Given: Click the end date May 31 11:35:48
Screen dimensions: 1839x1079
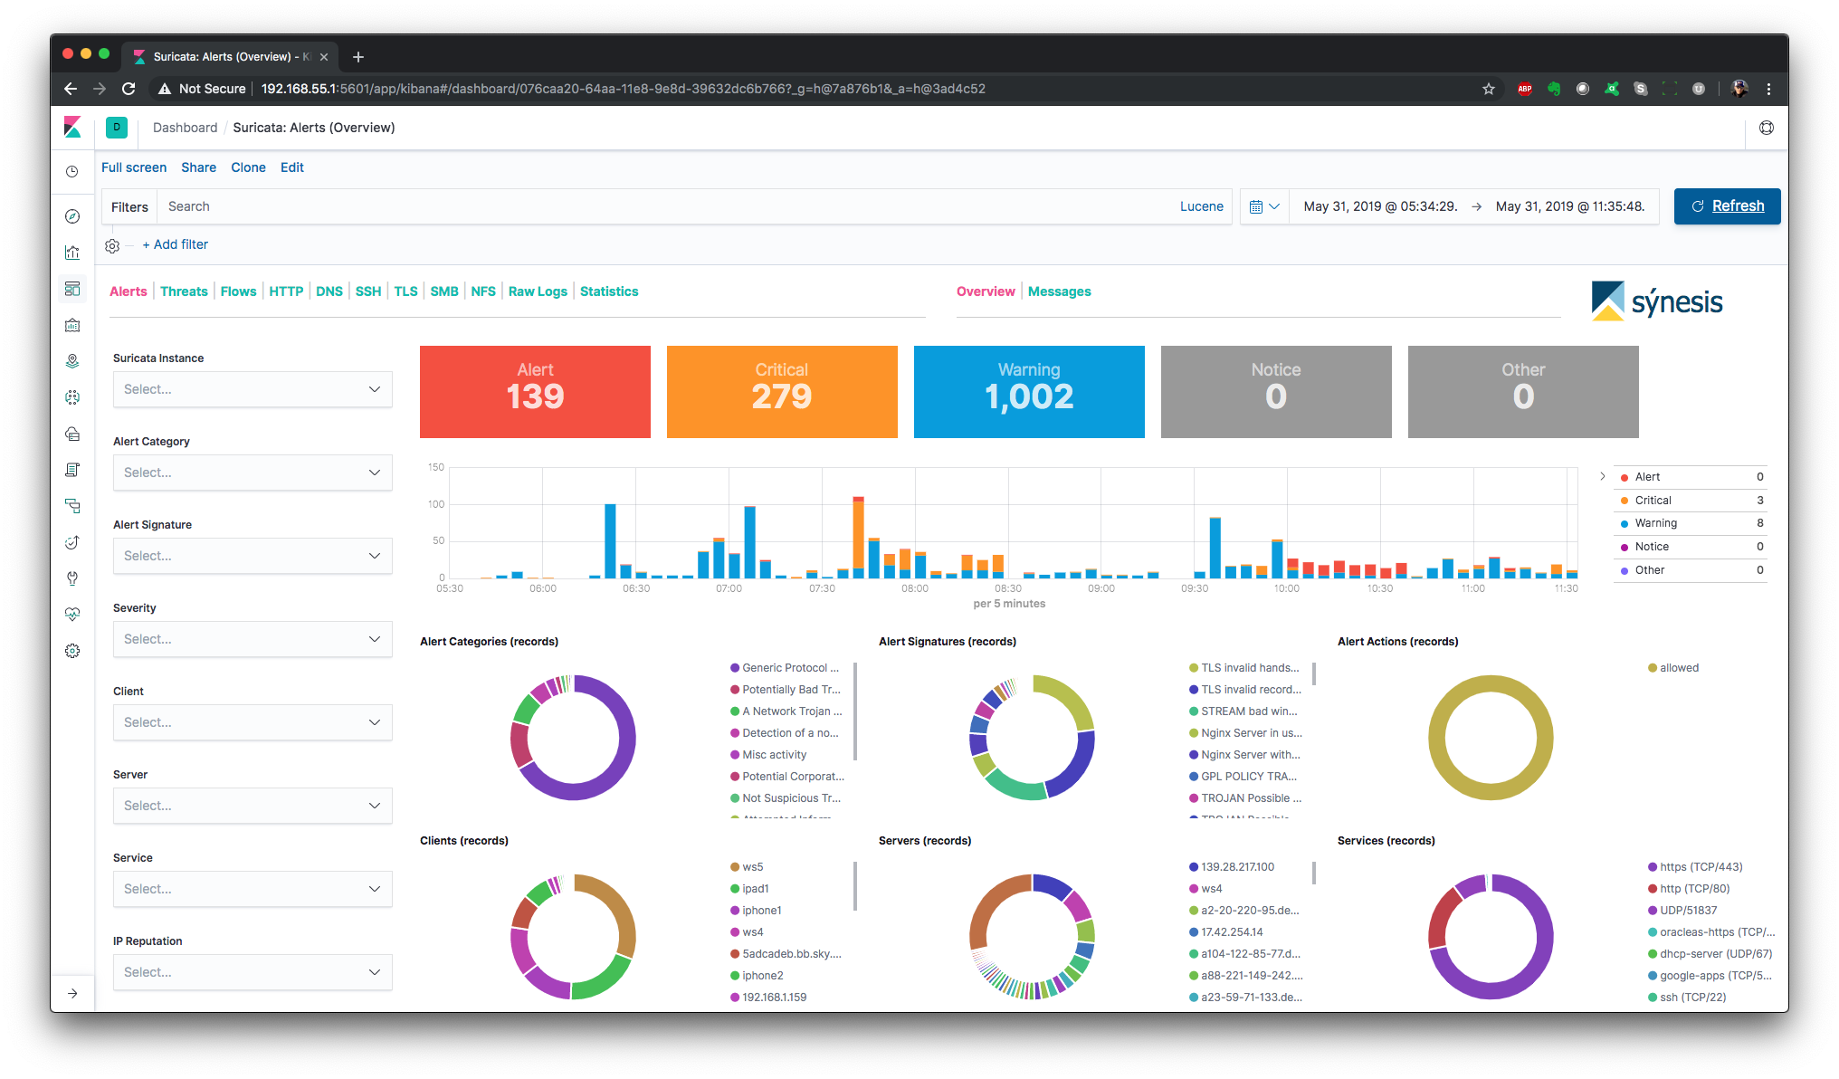Looking at the screenshot, I should 1570,206.
